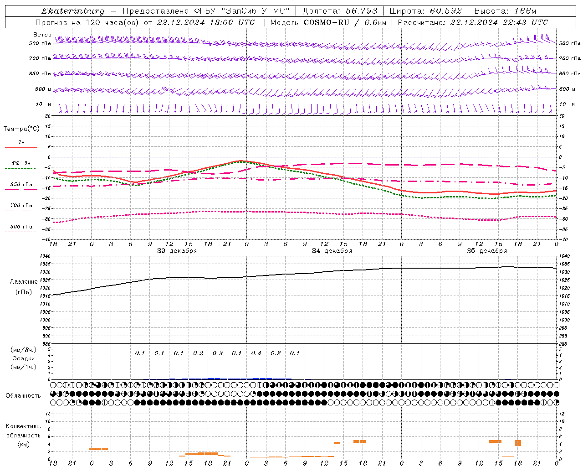Click the green dashed "Td 2м" legend line

coord(20,169)
